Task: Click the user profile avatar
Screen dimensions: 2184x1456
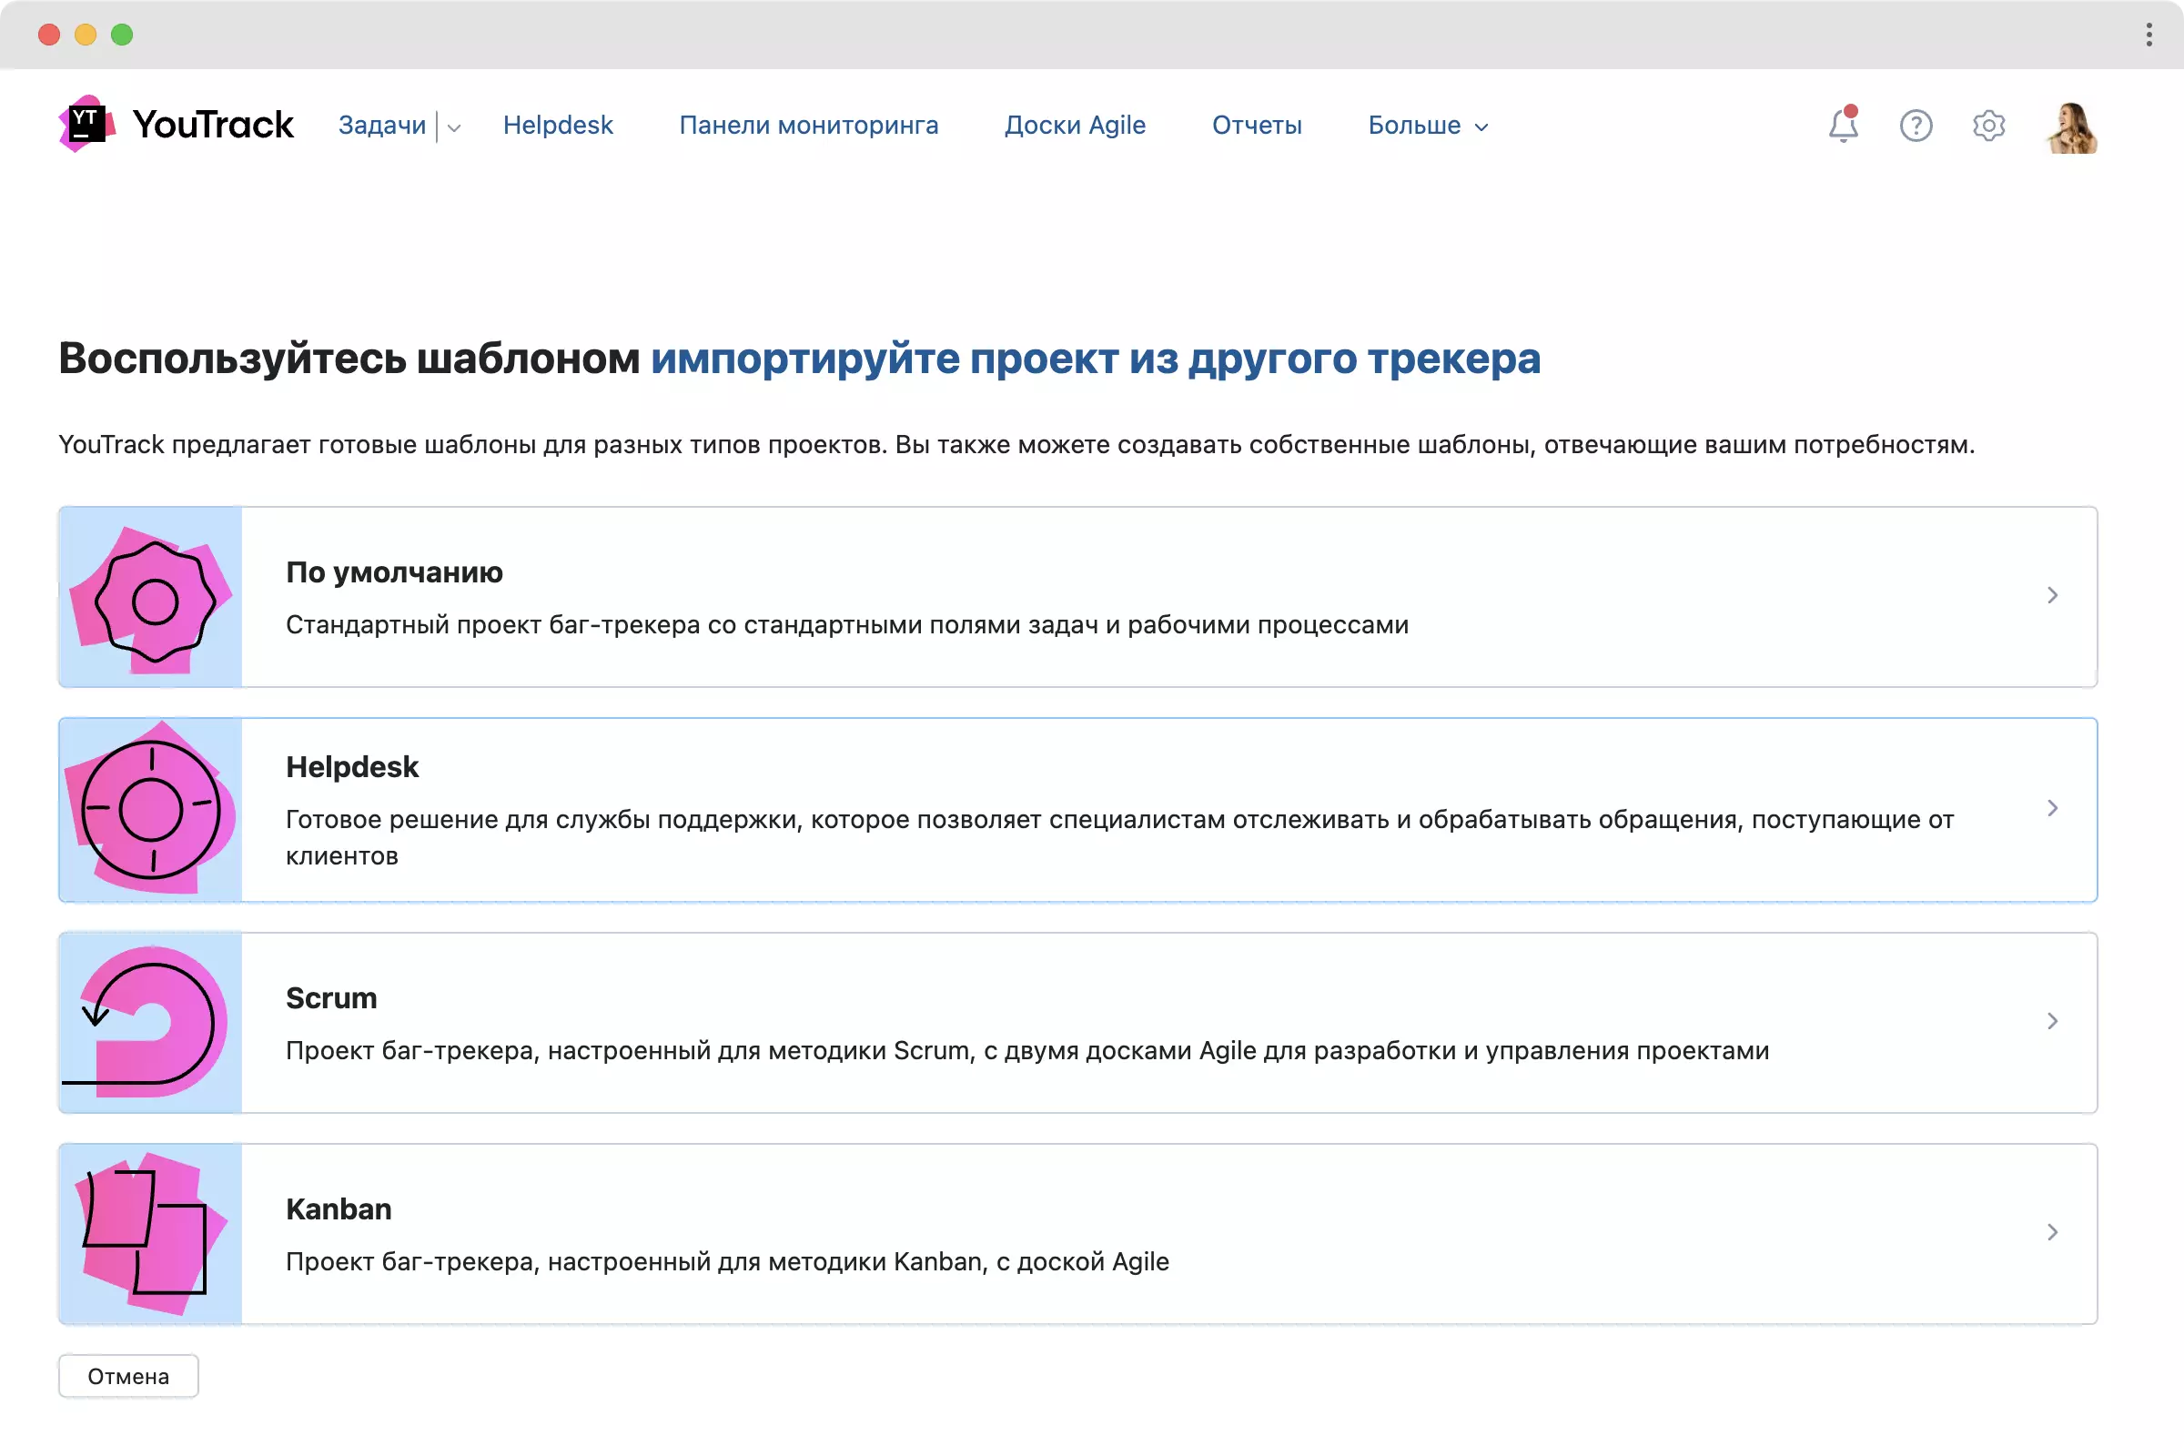Action: [x=2072, y=127]
